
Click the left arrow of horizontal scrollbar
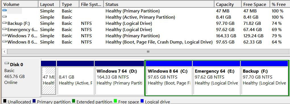[5, 52]
